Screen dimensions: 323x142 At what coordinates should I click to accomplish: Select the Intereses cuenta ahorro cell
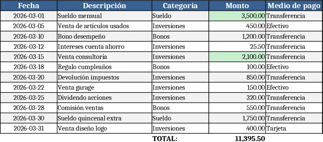tap(104, 47)
